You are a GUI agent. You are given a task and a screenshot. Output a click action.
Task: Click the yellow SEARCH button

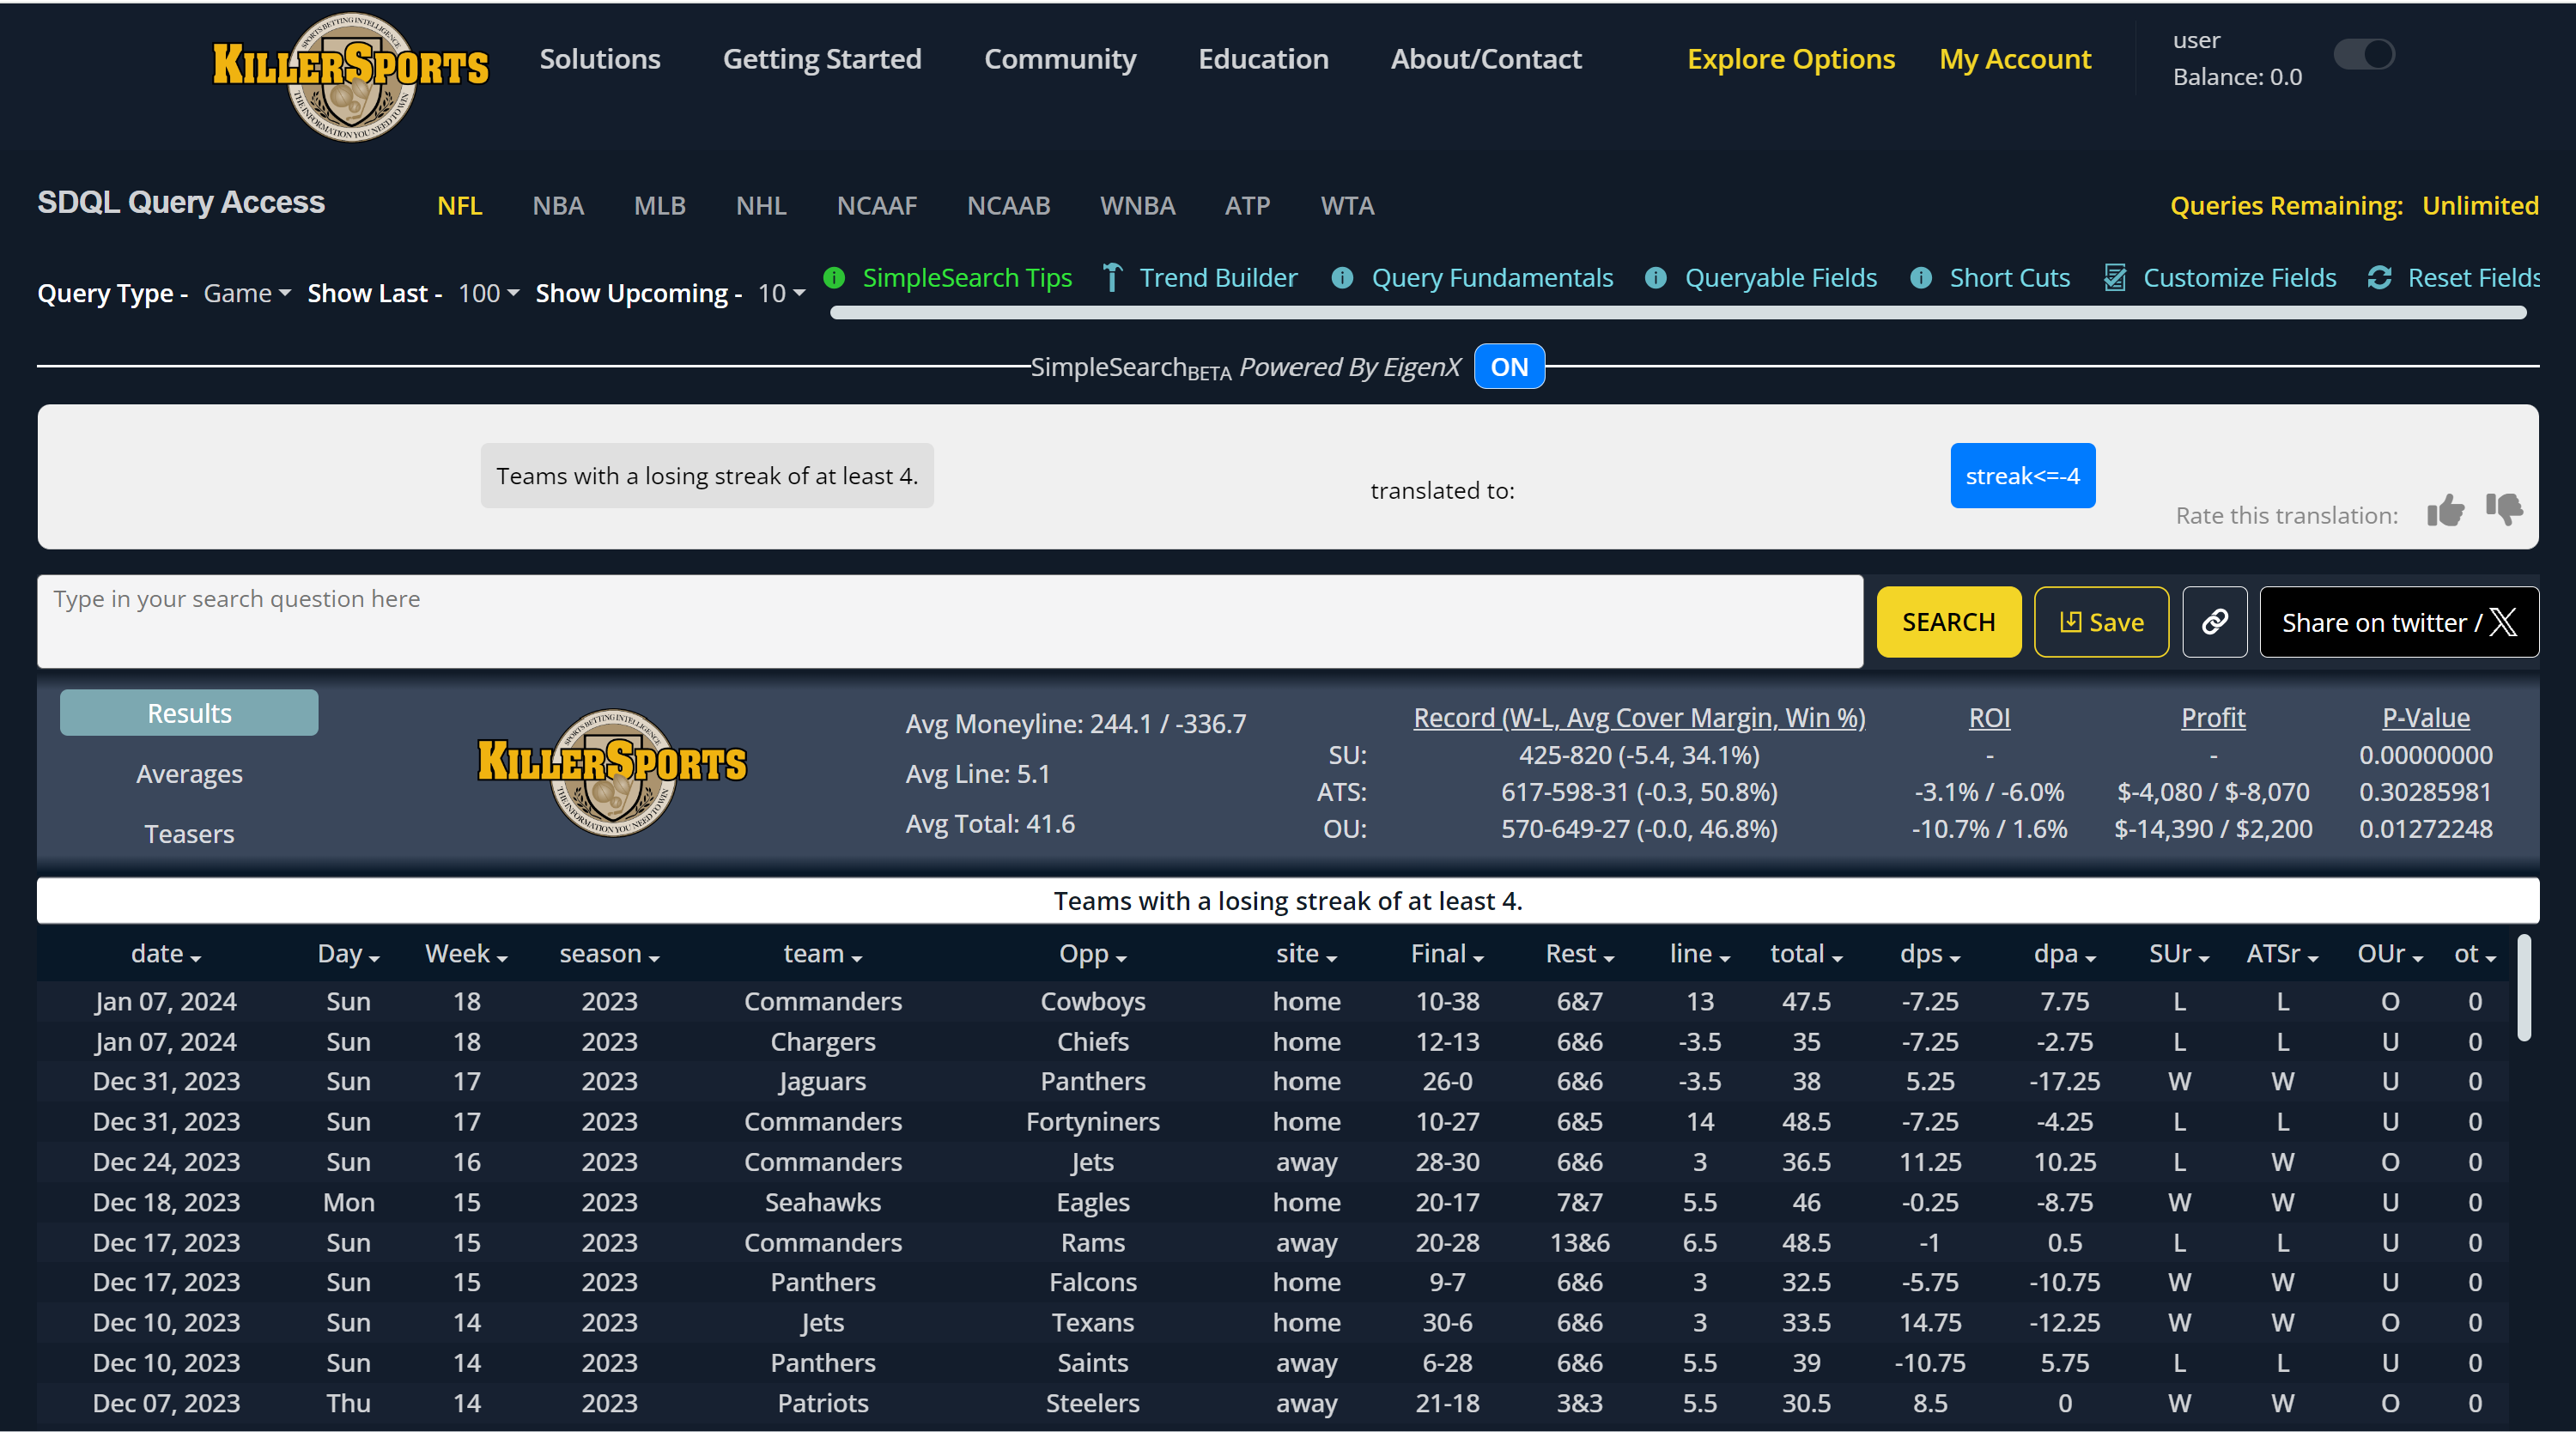(x=1948, y=622)
